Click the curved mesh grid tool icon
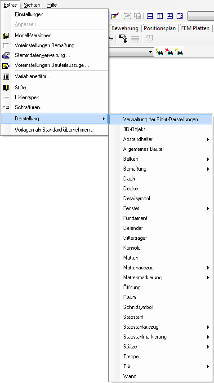Image resolution: width=214 pixels, height=383 pixels. pos(123,39)
